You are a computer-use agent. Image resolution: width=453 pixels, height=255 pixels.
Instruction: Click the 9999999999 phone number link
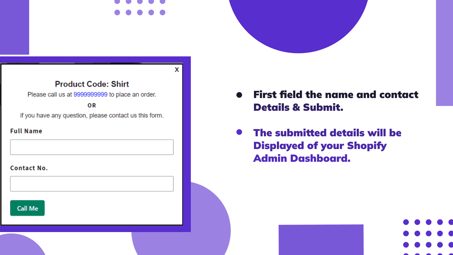click(90, 95)
